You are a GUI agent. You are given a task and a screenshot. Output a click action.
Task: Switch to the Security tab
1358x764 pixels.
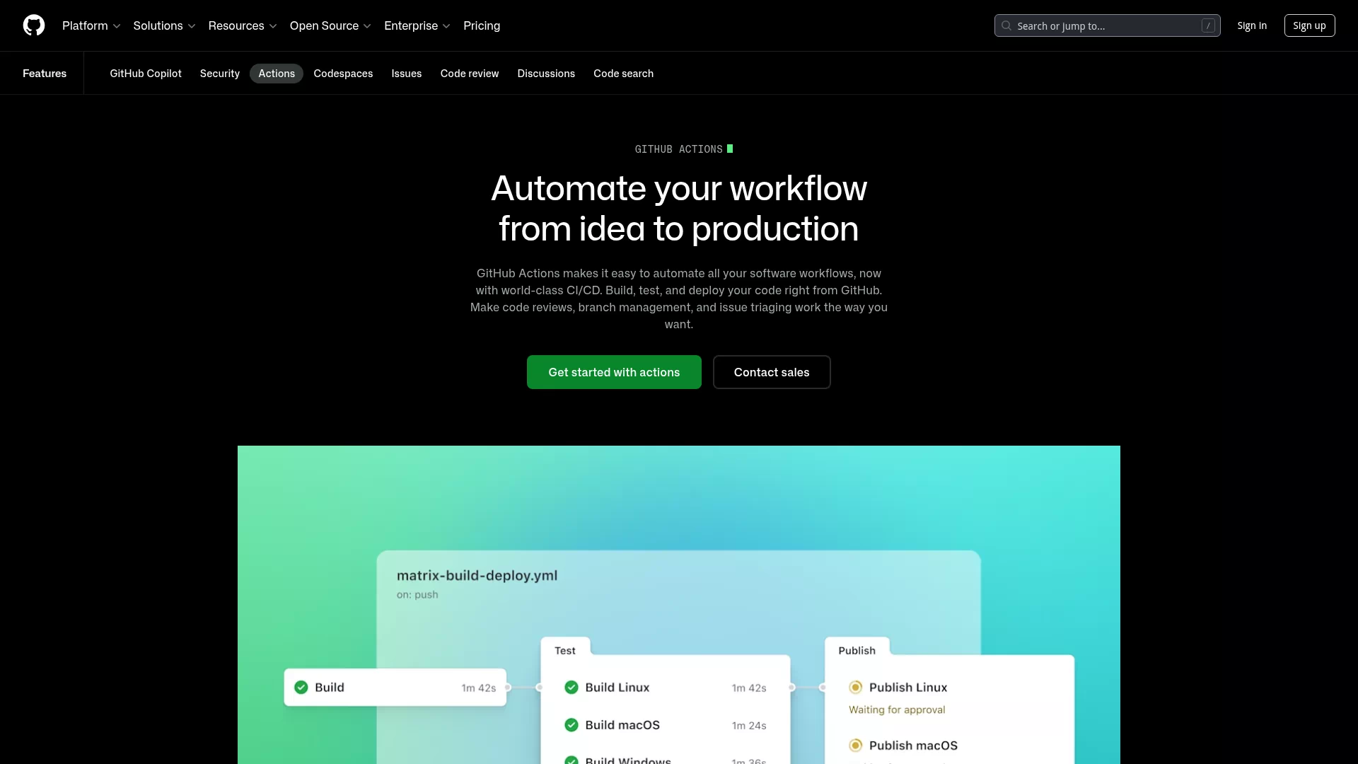pyautogui.click(x=220, y=74)
